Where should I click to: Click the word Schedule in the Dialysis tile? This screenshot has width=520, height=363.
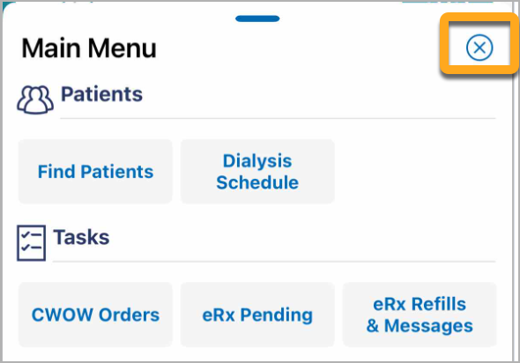click(x=257, y=182)
